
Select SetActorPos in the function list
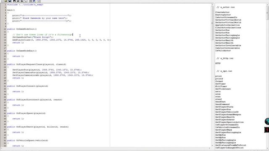tap(222, 30)
